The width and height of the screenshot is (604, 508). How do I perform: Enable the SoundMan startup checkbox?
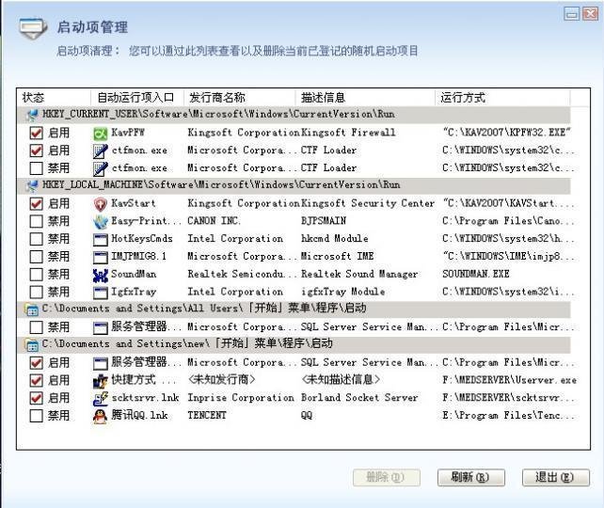click(36, 275)
